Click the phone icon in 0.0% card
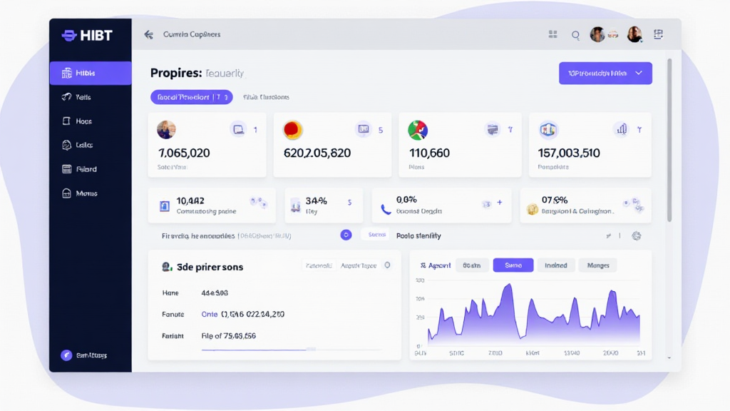The height and width of the screenshot is (411, 730). click(x=386, y=208)
